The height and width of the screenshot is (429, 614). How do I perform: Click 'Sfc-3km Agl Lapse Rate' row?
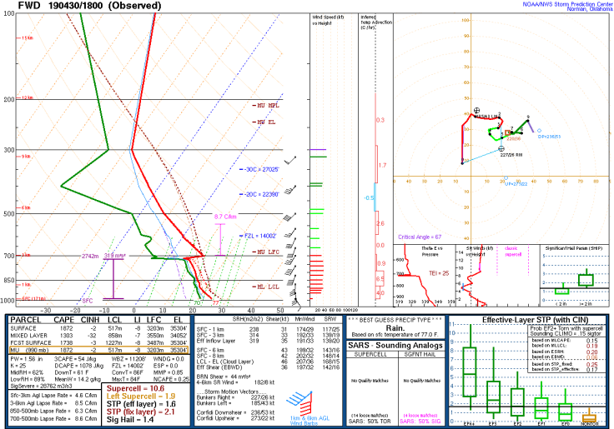pos(53,396)
